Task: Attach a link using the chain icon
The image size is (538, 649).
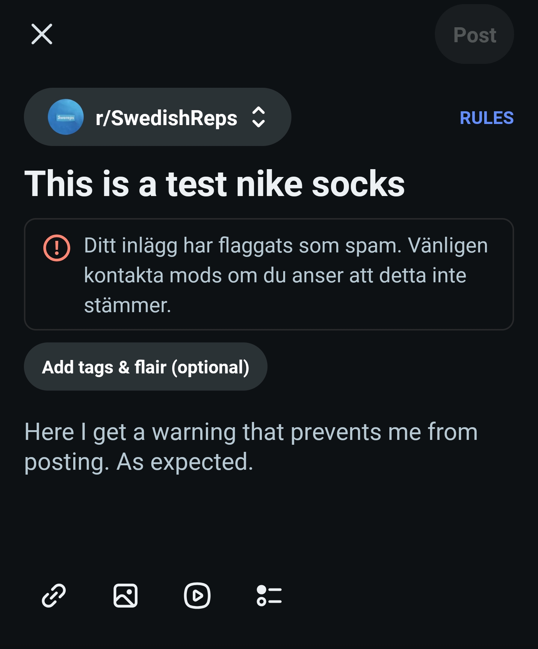Action: 54,596
